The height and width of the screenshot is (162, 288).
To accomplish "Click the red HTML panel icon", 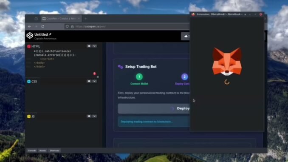I will point(29,46).
